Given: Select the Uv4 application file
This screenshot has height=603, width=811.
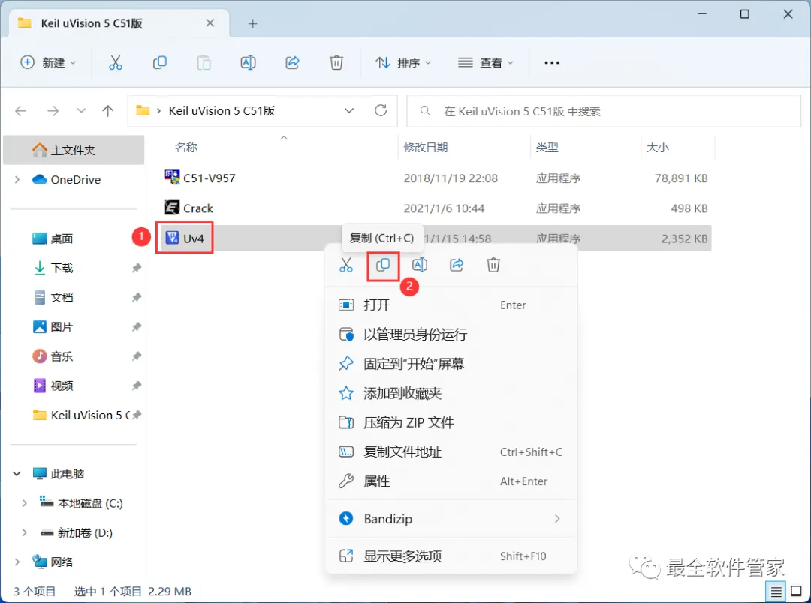Looking at the screenshot, I should (184, 238).
